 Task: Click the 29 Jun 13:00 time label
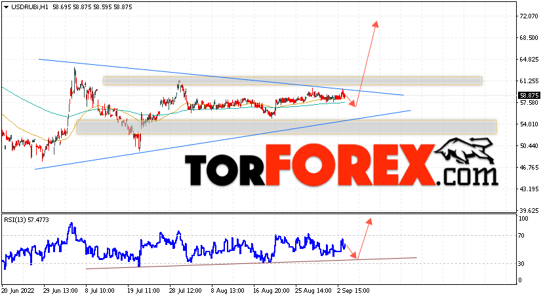[x=60, y=291]
